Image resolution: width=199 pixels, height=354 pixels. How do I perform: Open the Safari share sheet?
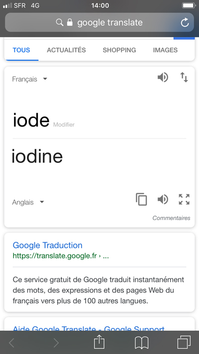click(99, 342)
